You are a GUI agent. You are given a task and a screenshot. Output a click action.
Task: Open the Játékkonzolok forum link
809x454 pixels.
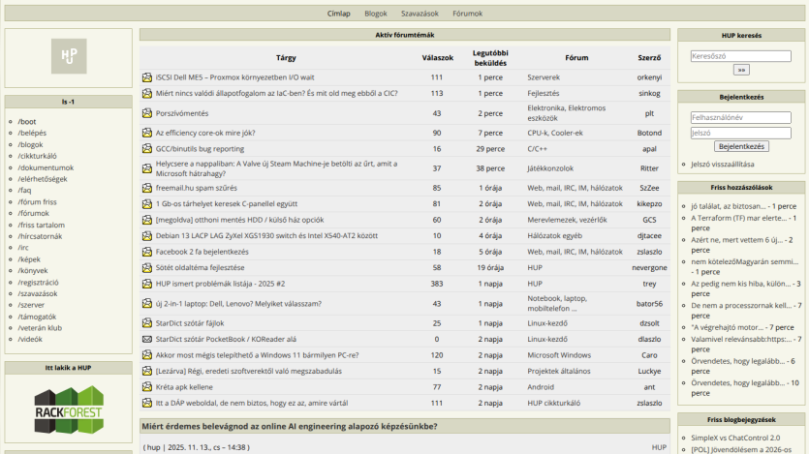[x=550, y=168]
